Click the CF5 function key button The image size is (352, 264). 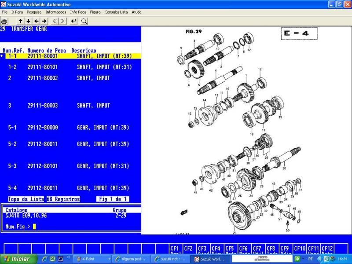click(231, 249)
